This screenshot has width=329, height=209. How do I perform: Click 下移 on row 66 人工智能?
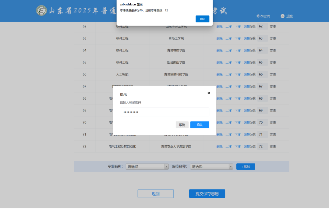pyautogui.click(x=237, y=74)
